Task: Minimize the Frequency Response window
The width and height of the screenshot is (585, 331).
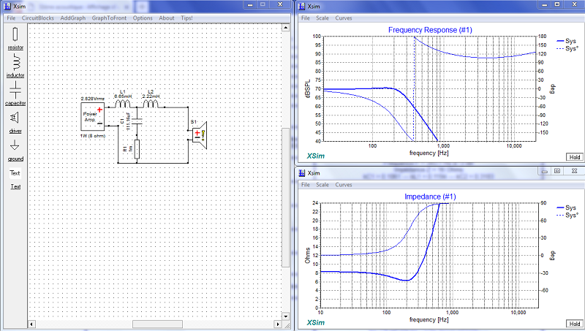Action: pos(545,4)
